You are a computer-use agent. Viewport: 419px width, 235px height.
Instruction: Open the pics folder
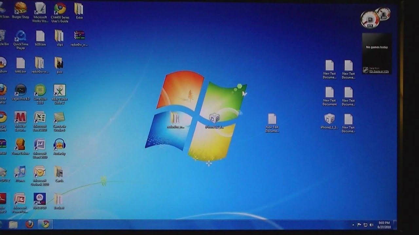pos(59,65)
